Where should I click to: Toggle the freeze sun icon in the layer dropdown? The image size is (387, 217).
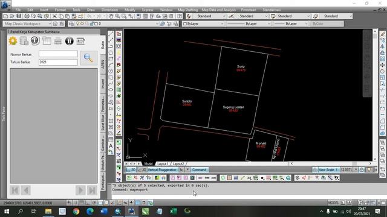(x=82, y=24)
